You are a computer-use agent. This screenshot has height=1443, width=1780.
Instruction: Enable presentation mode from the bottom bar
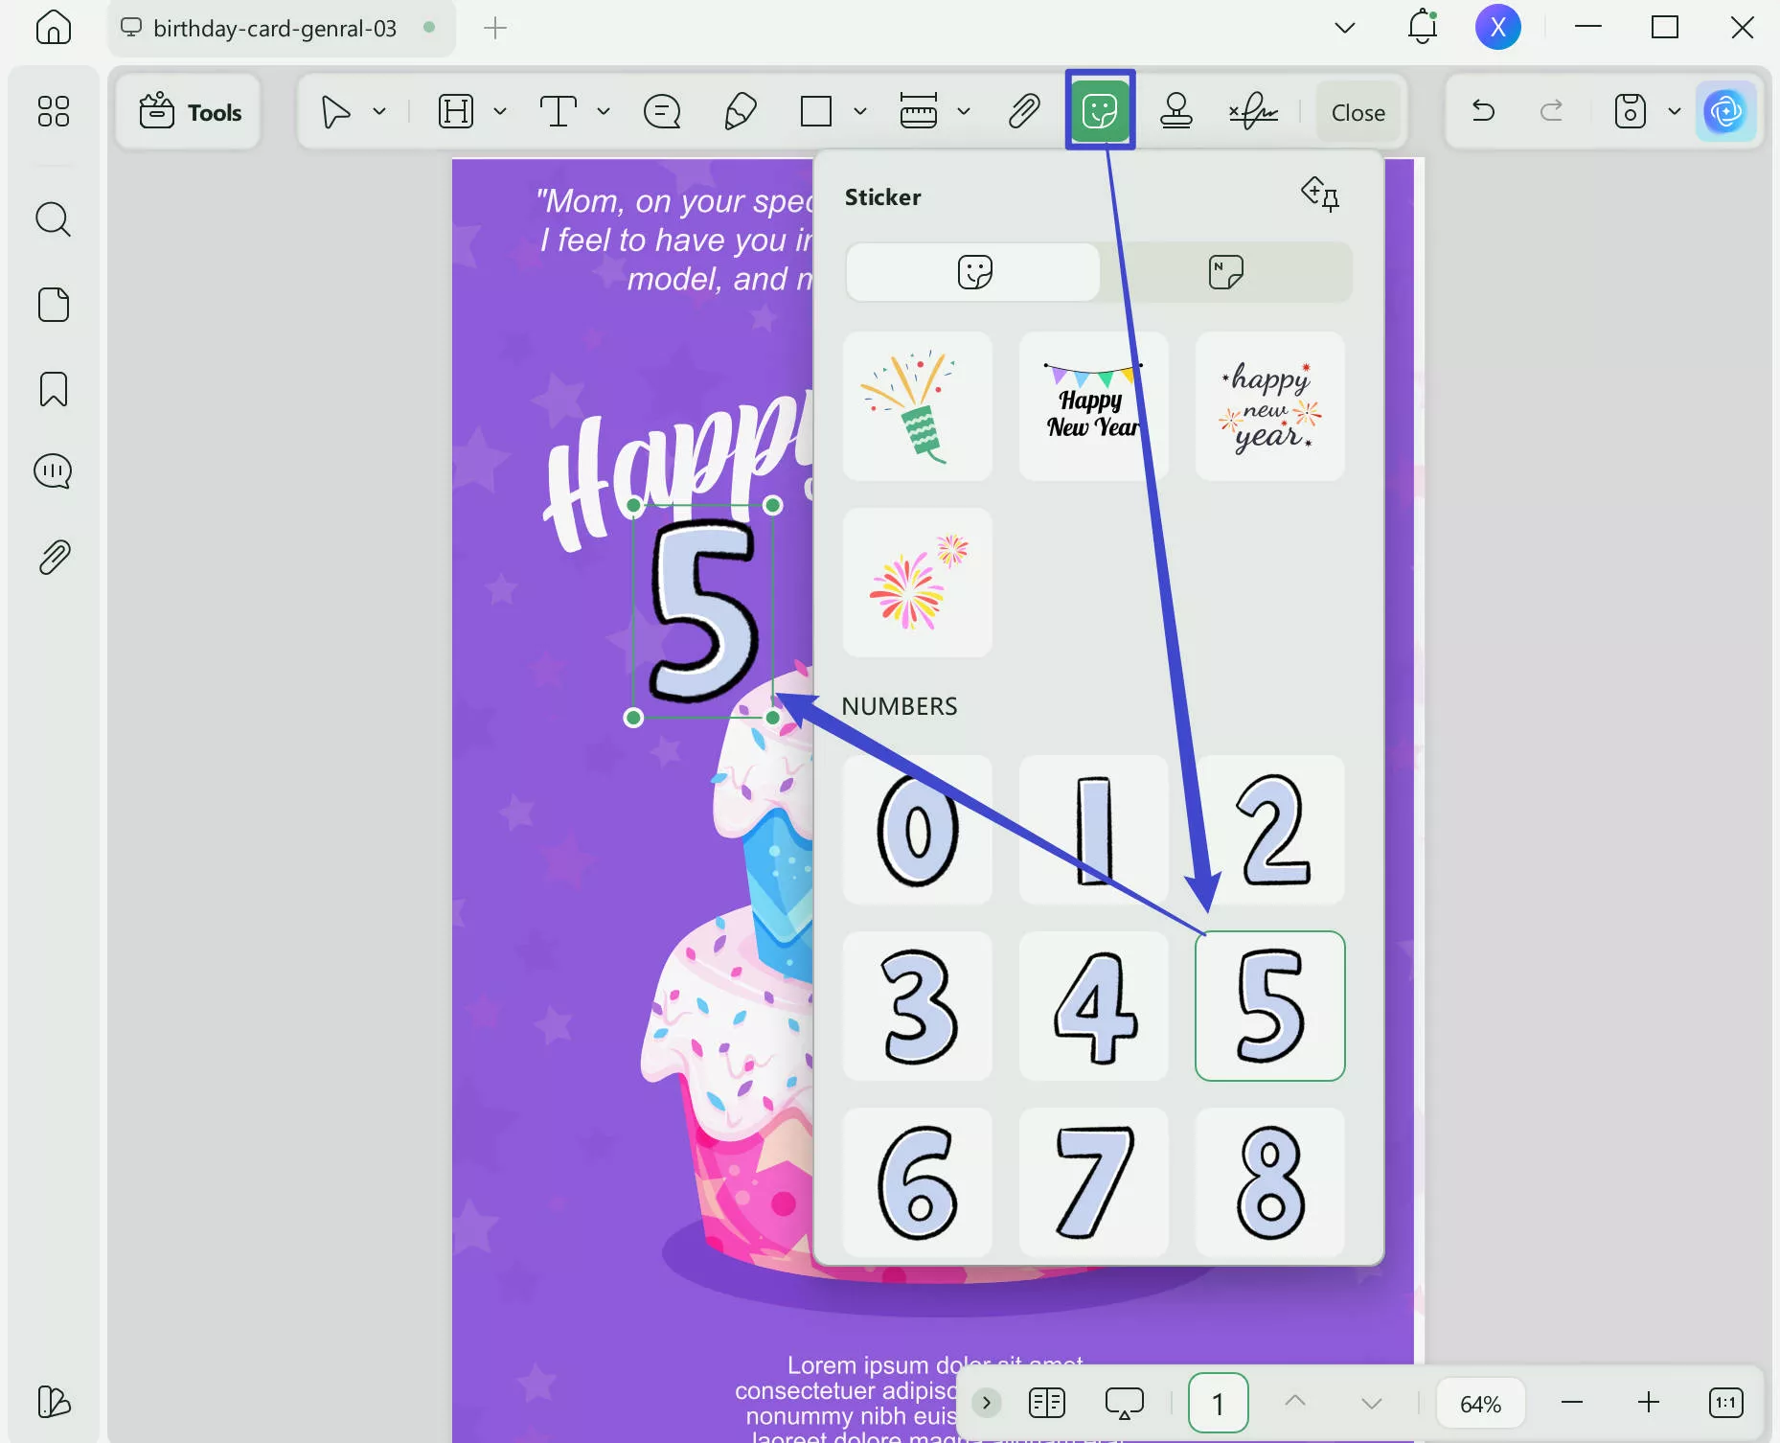(x=1123, y=1402)
